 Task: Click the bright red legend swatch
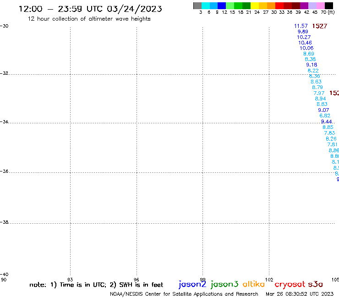click(279, 6)
